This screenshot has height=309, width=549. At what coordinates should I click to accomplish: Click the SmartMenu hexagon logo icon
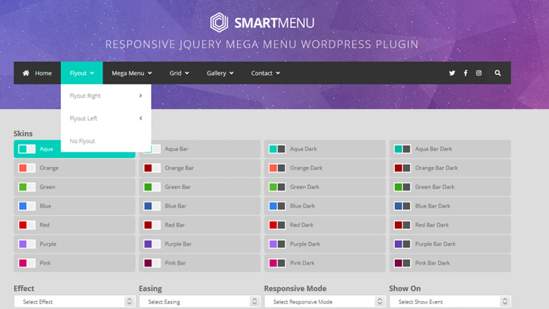219,23
